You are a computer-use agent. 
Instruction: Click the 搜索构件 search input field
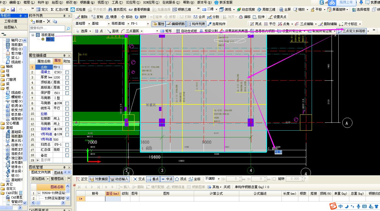pyautogui.click(x=47, y=28)
